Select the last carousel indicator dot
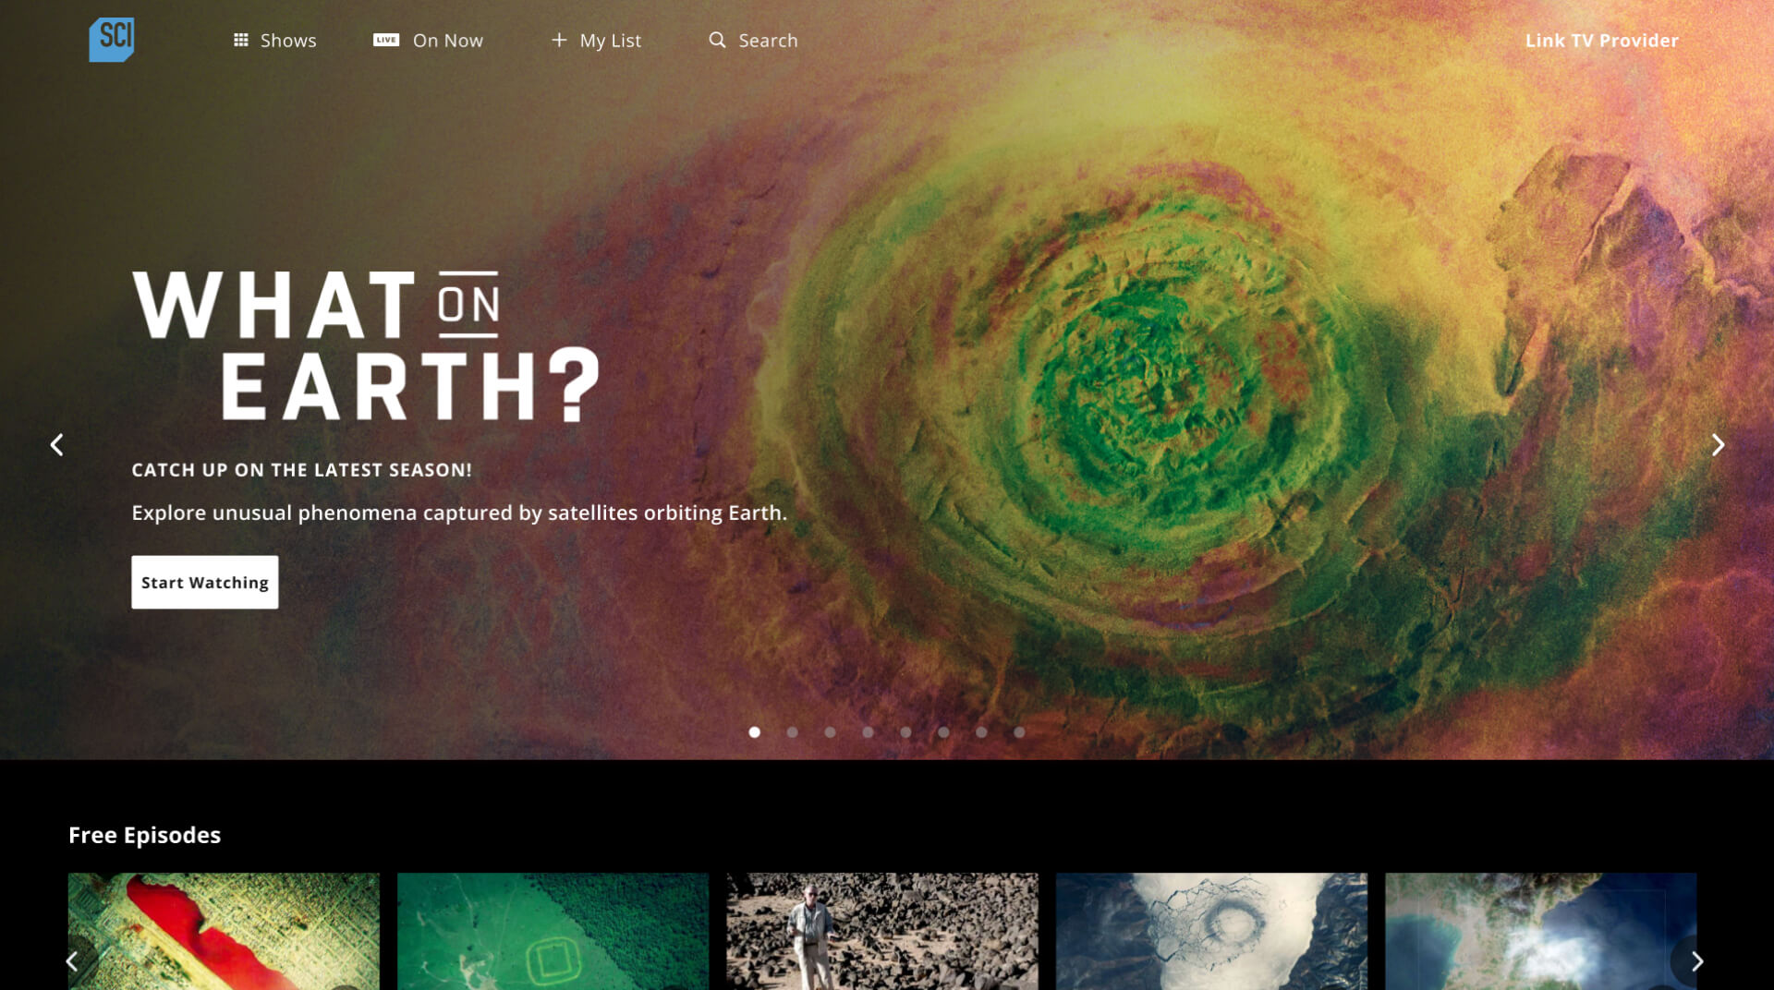1774x990 pixels. pos(1019,731)
